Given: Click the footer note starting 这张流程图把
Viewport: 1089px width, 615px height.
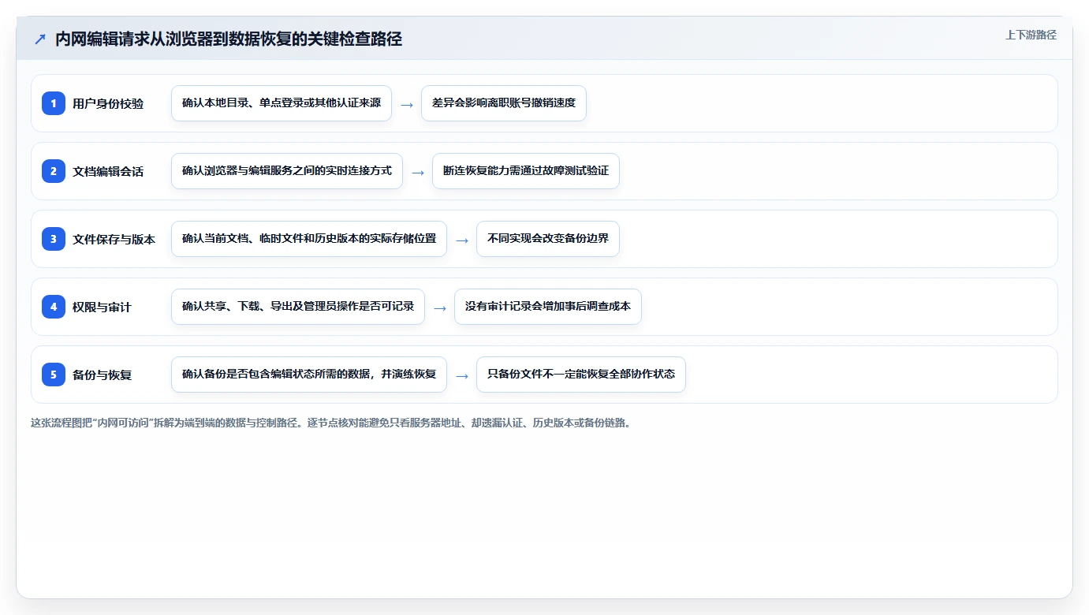Looking at the screenshot, I should [330, 423].
